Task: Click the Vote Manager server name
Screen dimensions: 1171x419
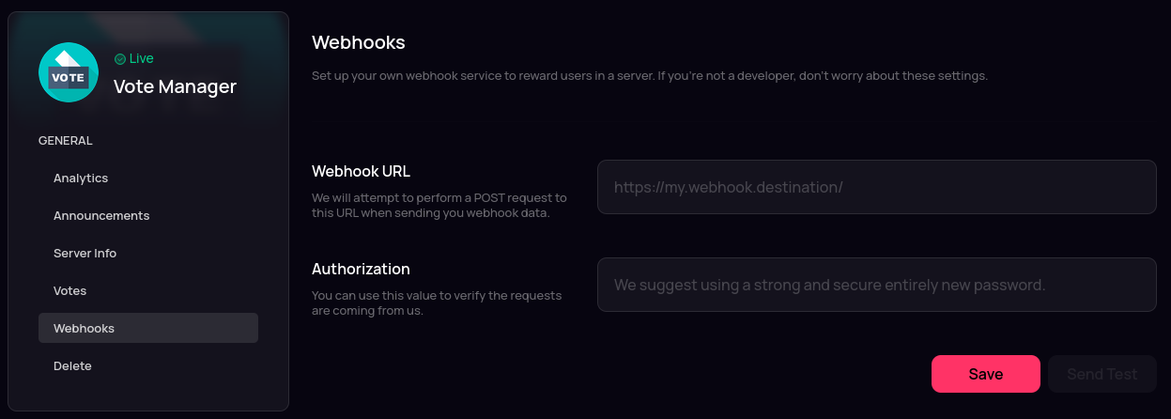Action: point(175,87)
